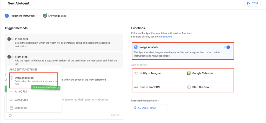Click the Start the flow play icon

click(189, 87)
